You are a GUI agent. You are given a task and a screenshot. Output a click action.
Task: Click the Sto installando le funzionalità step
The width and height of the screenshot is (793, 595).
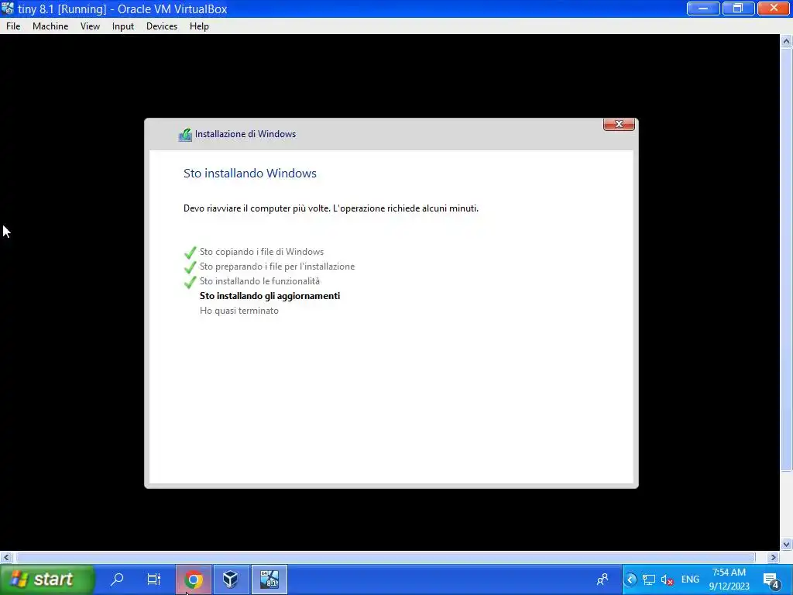(x=259, y=281)
